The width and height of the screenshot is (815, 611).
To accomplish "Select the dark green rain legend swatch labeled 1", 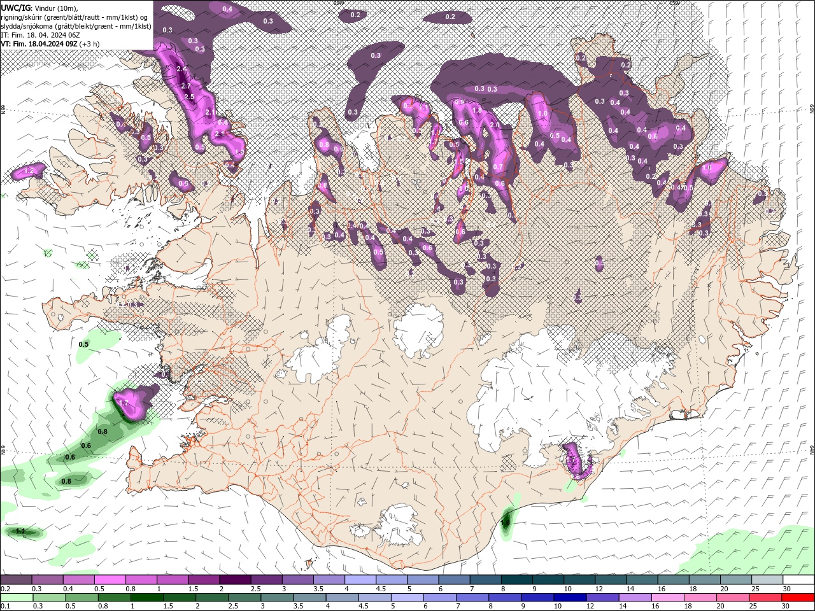I will pos(147,598).
